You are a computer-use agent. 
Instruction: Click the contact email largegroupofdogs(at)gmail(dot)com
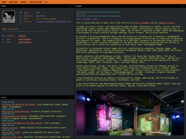(x=53, y=22)
